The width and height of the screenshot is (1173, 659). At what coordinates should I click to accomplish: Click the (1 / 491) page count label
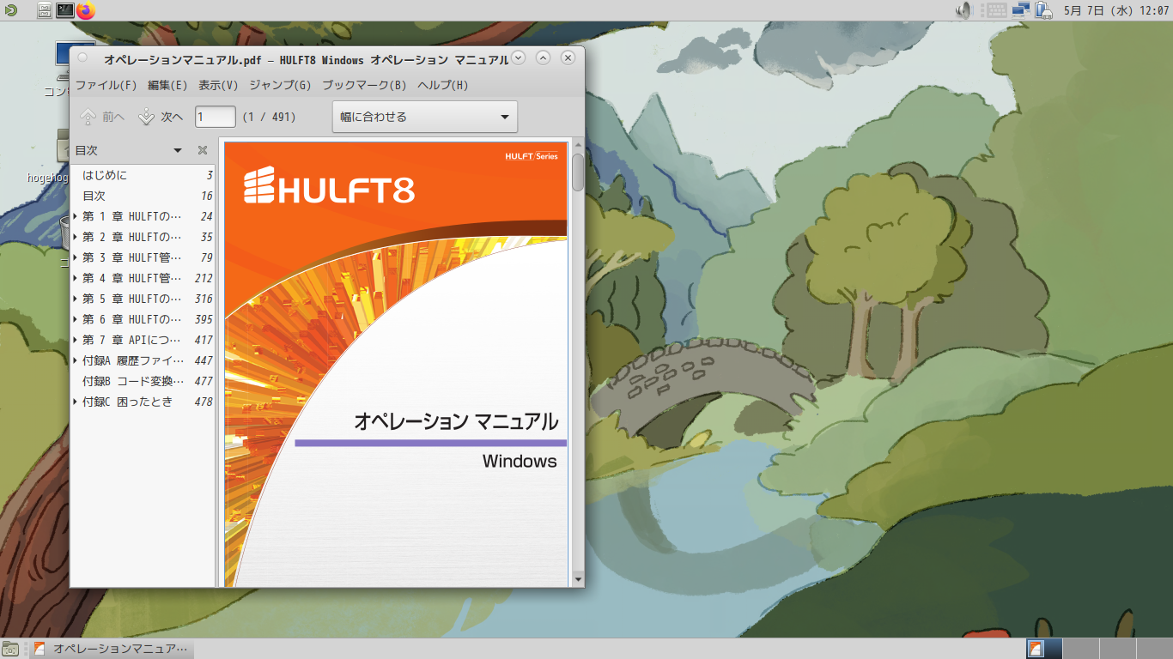coord(269,117)
